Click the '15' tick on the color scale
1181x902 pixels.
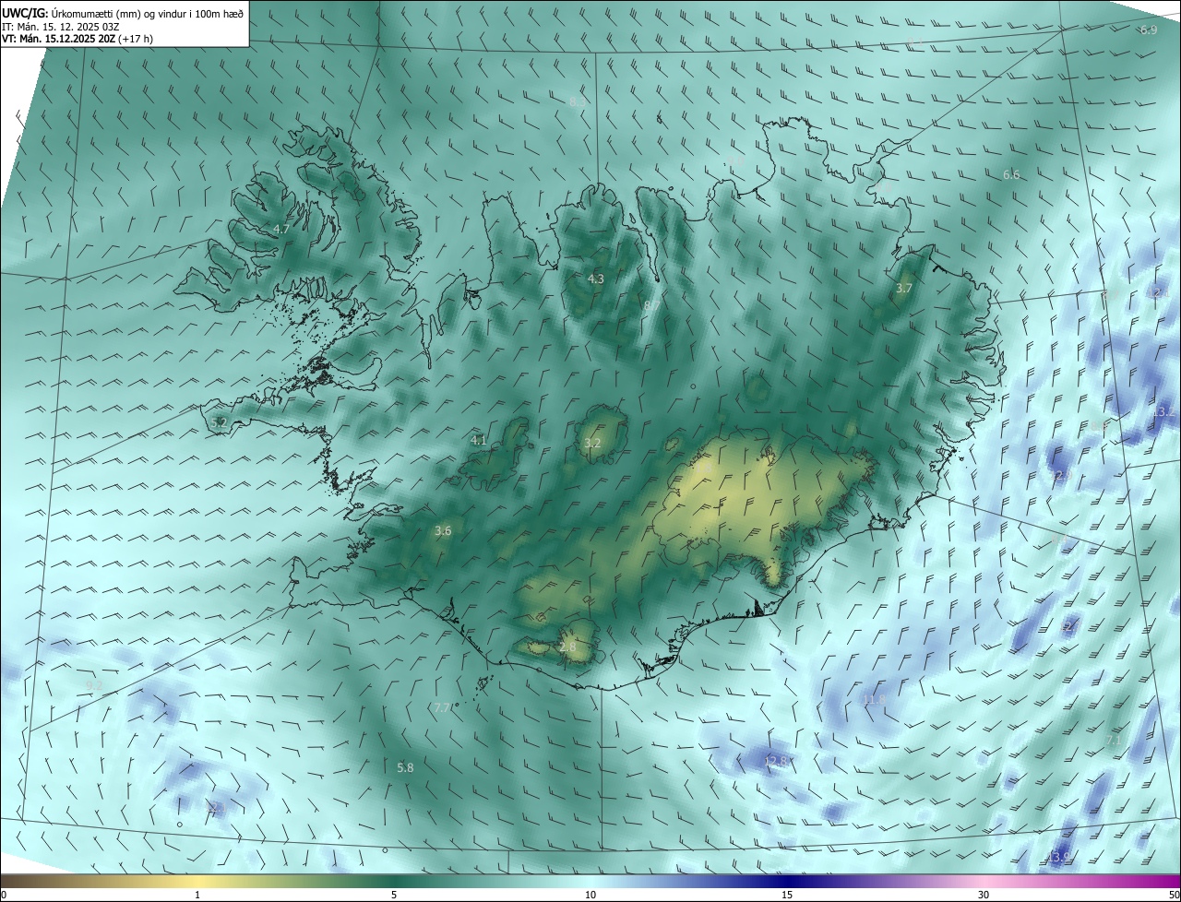click(x=787, y=895)
